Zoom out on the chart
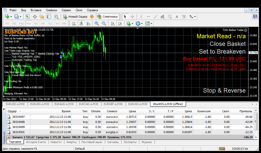The height and width of the screenshot is (153, 261). point(104,24)
